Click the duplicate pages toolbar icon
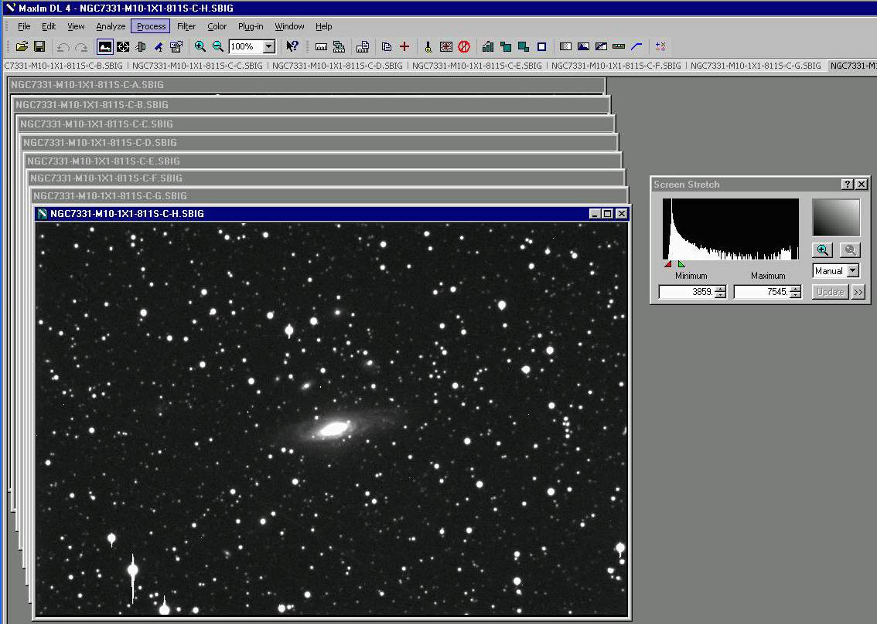The height and width of the screenshot is (624, 877). pyautogui.click(x=387, y=47)
